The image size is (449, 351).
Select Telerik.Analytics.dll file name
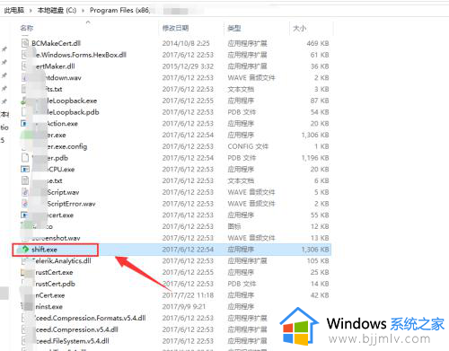click(61, 260)
